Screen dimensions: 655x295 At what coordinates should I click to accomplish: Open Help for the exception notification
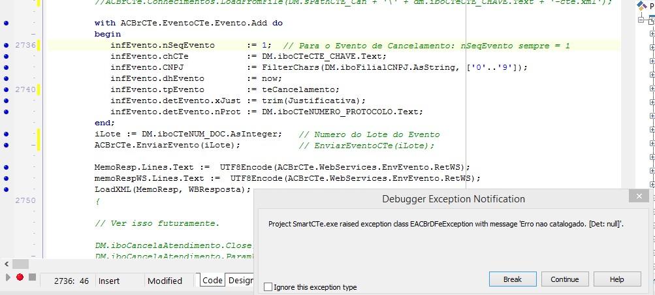[617, 279]
